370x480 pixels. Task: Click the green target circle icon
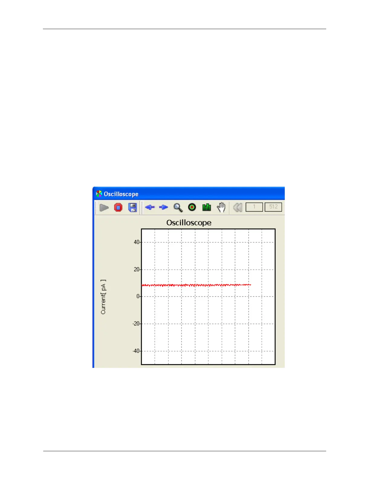(x=192, y=207)
